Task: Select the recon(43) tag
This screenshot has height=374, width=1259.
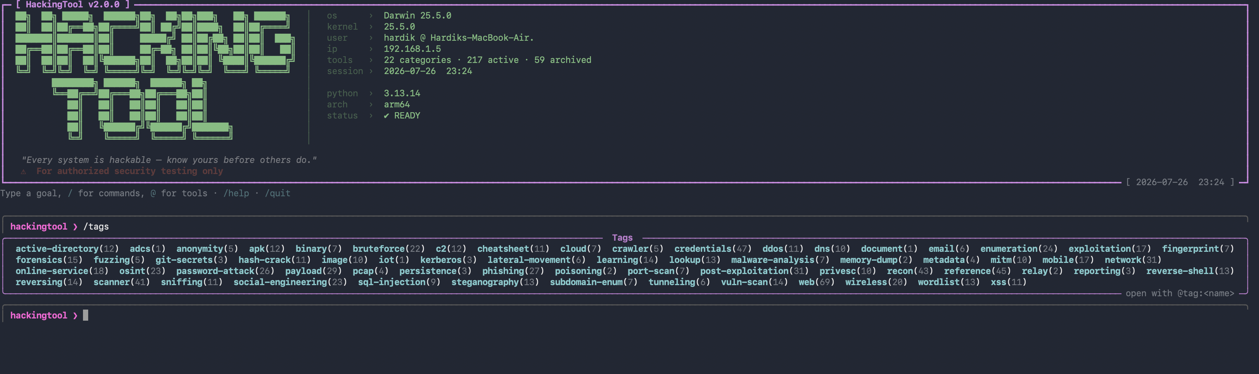Action: coord(910,271)
